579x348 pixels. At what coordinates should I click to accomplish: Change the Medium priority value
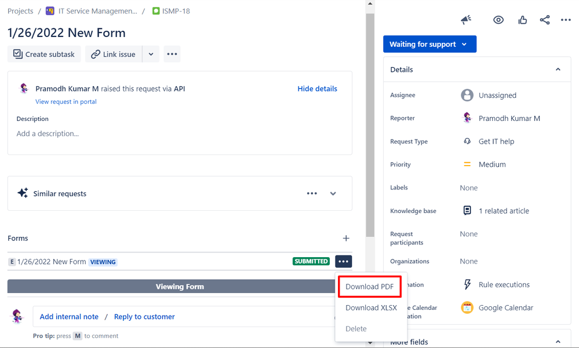tap(492, 164)
